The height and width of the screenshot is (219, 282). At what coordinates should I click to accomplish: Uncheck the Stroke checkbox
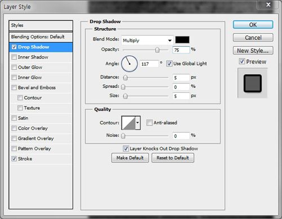(14, 159)
